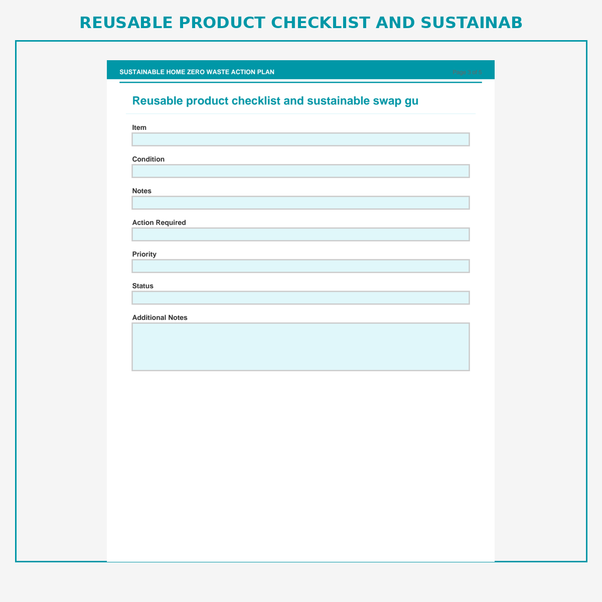Focus the Condition input box
The height and width of the screenshot is (602, 602).
coord(300,171)
